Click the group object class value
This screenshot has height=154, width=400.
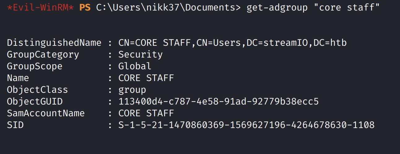click(132, 90)
